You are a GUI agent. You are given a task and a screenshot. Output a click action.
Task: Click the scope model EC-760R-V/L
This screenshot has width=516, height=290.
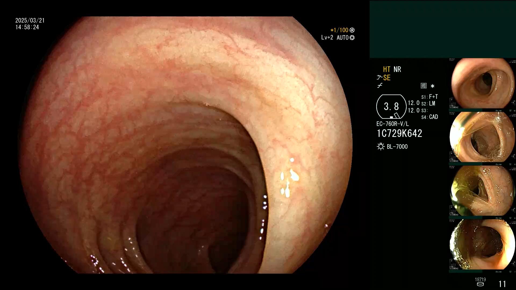(393, 124)
